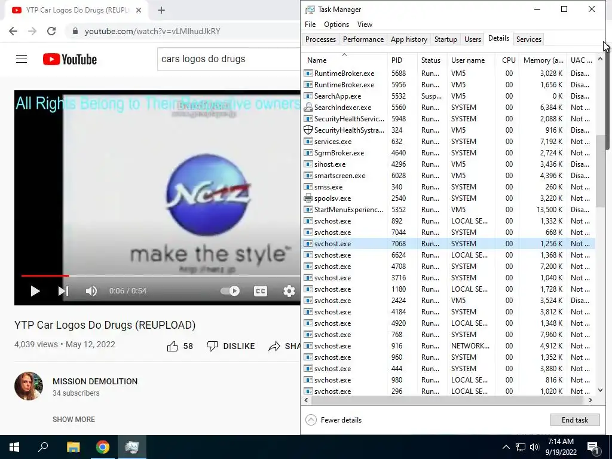
Task: Sort by User name column header
Action: (x=471, y=60)
